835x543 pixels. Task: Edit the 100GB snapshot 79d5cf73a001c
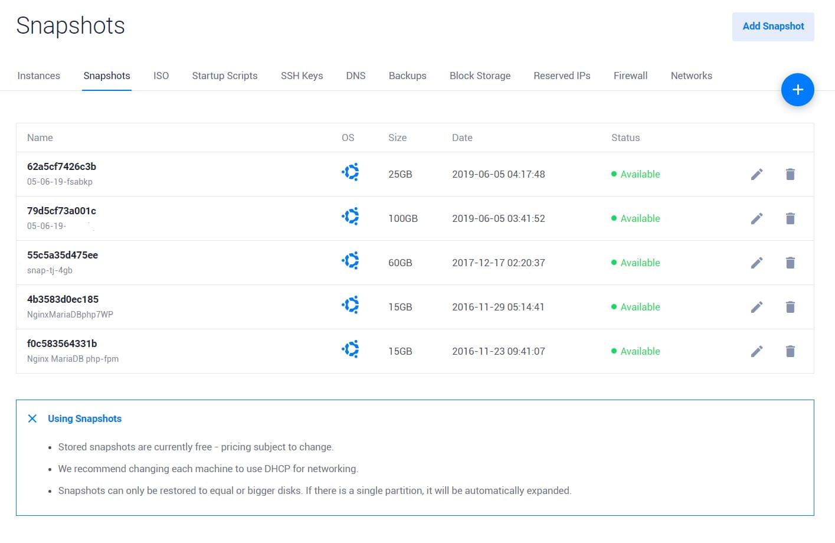click(757, 218)
